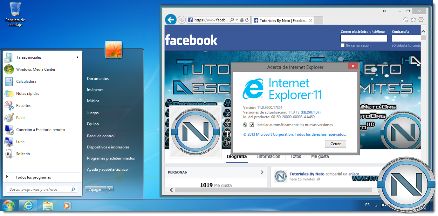Click the Windows Start orb
Image resolution: width=438 pixels, height=216 pixels.
point(9,206)
